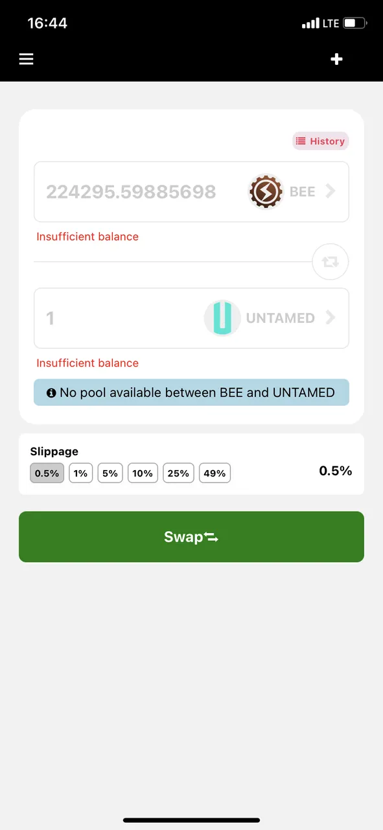Expand BEE token selector chevron
This screenshot has height=830, width=383.
(331, 191)
